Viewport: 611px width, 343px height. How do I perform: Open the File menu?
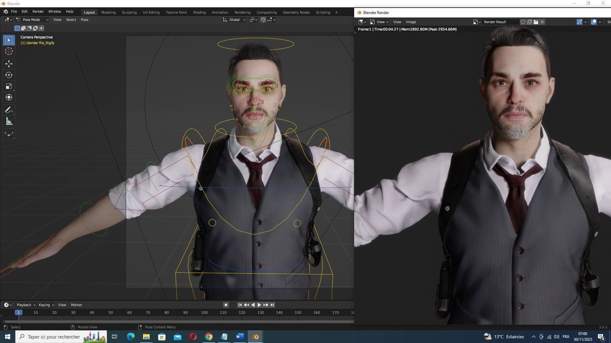(x=14, y=11)
